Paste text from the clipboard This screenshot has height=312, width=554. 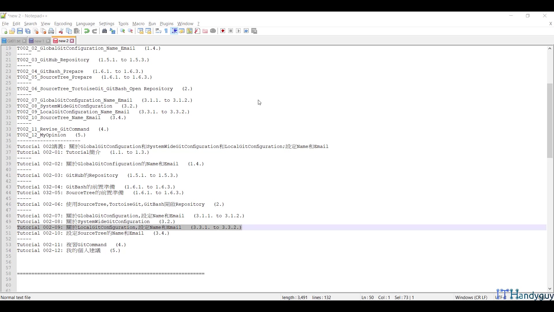point(77,31)
